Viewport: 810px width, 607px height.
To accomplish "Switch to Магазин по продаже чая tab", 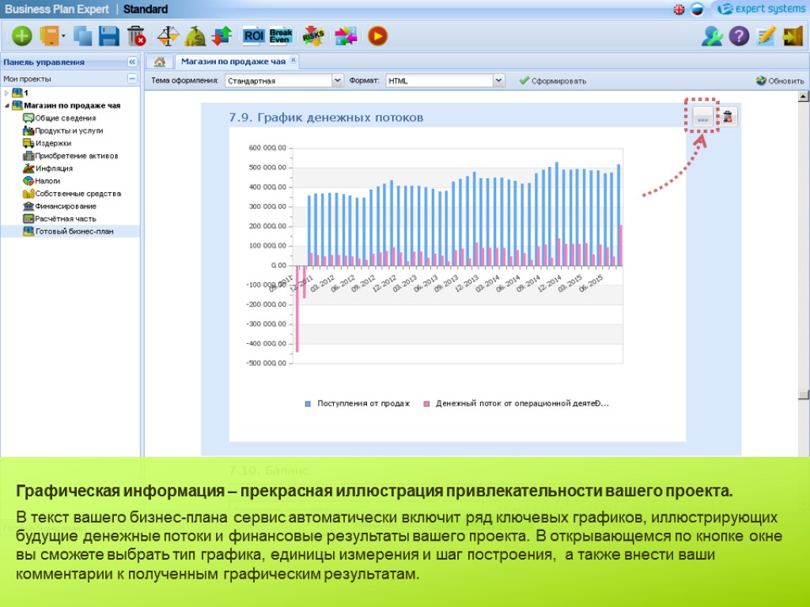I will click(x=233, y=62).
